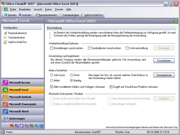Open Standardordner from the toolbar
180x135 pixels.
coord(69,15)
